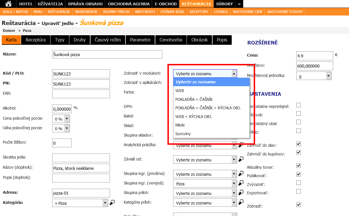349x216 pixels.
Task: Choose Suroviny option in the open list
Action: (x=183, y=134)
